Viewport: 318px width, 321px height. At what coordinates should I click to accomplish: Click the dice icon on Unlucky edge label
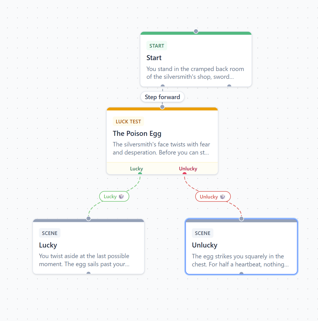(x=223, y=197)
